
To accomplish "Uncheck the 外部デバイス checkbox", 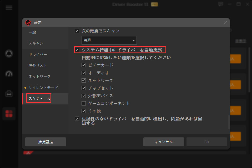I will tap(84, 96).
